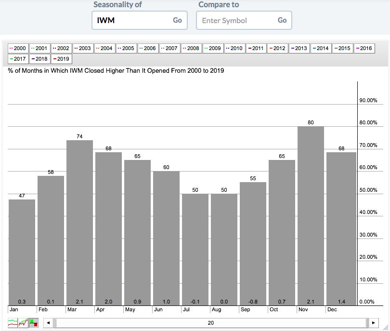Select the separate-lines chart mode icon
Screen dimensions: 390x331
click(13, 323)
